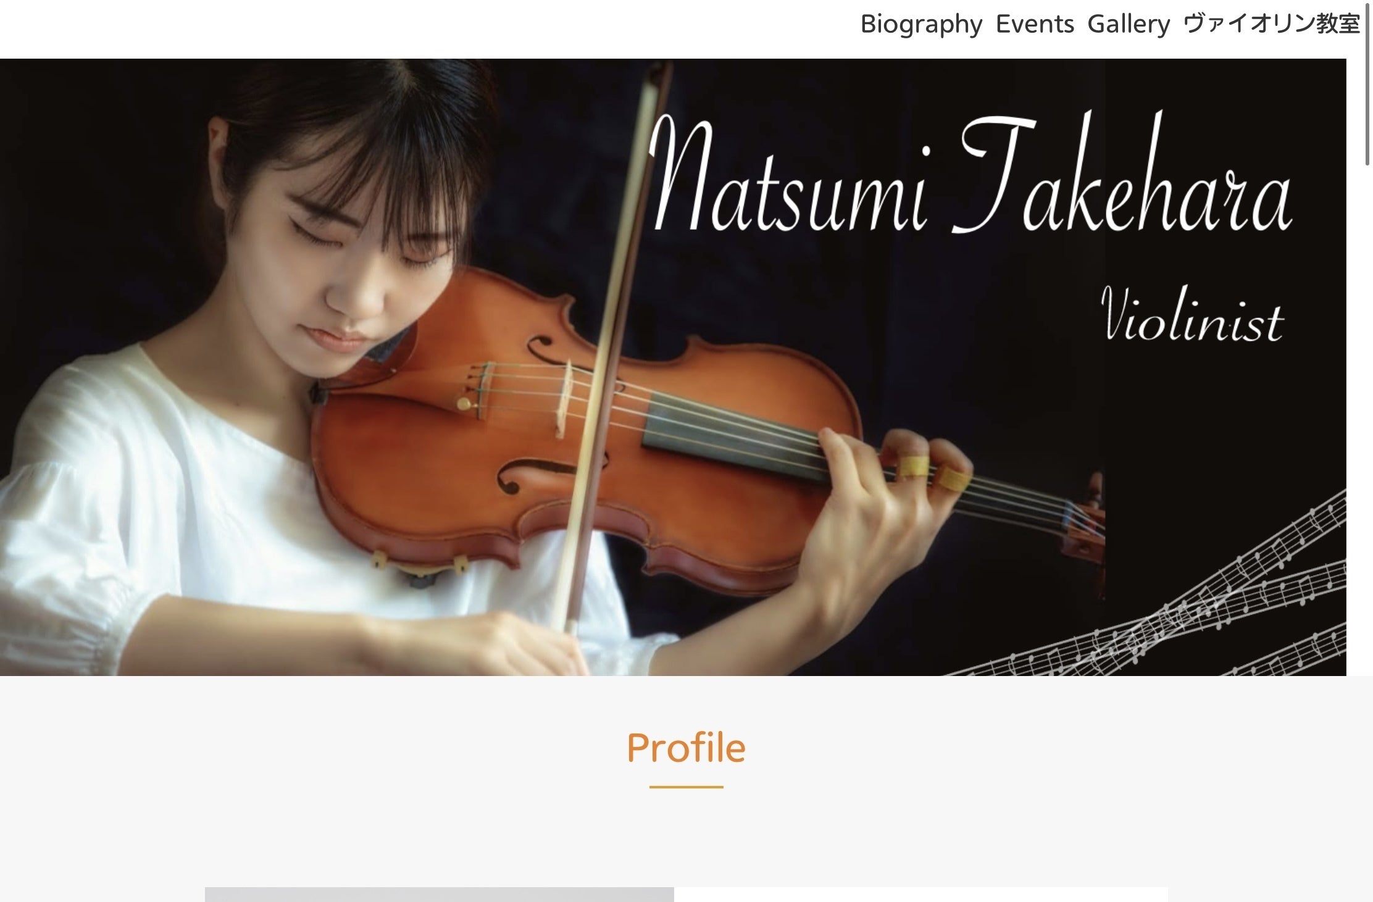Click the Natsumi Takehara title text

coord(970,174)
